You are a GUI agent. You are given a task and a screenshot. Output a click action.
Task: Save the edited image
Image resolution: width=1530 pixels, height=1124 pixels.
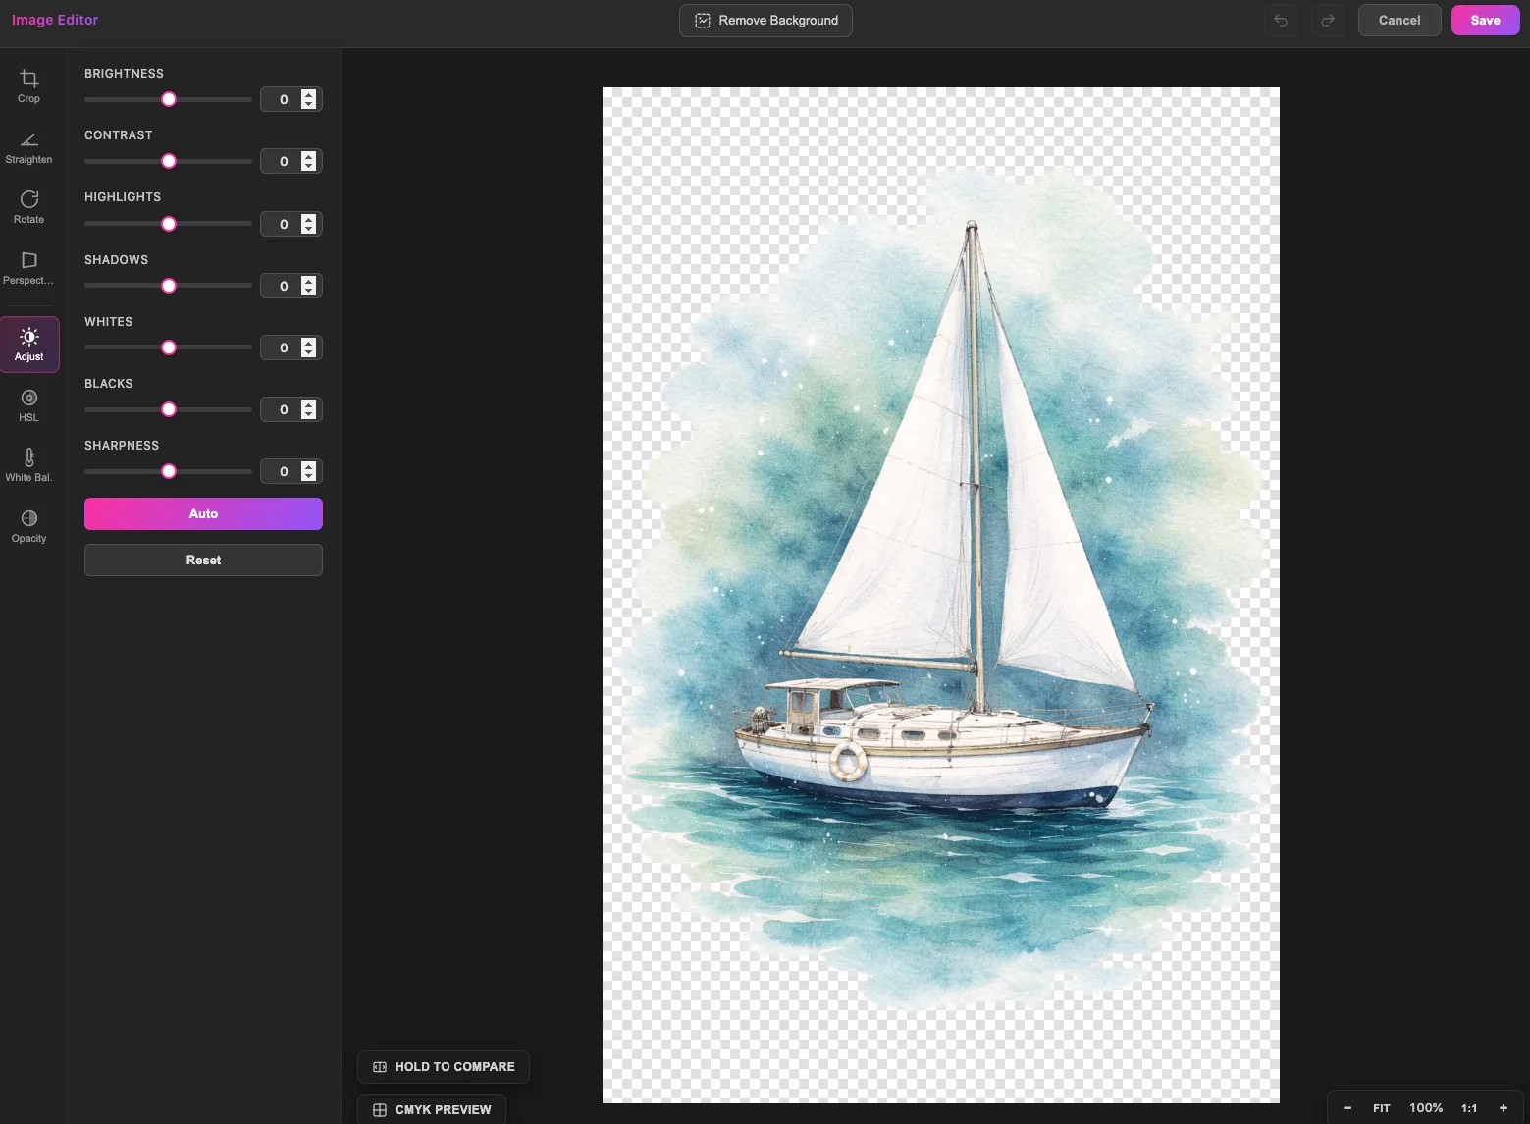pos(1485,21)
